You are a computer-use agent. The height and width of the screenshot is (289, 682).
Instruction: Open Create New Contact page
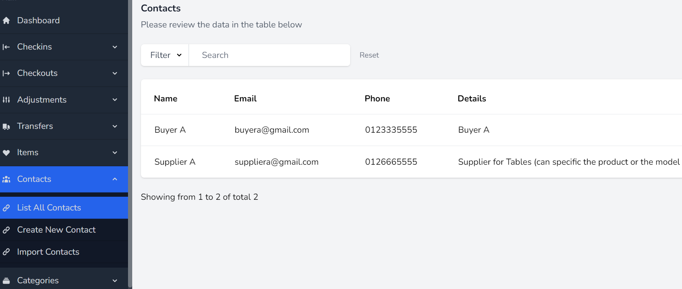(x=56, y=230)
